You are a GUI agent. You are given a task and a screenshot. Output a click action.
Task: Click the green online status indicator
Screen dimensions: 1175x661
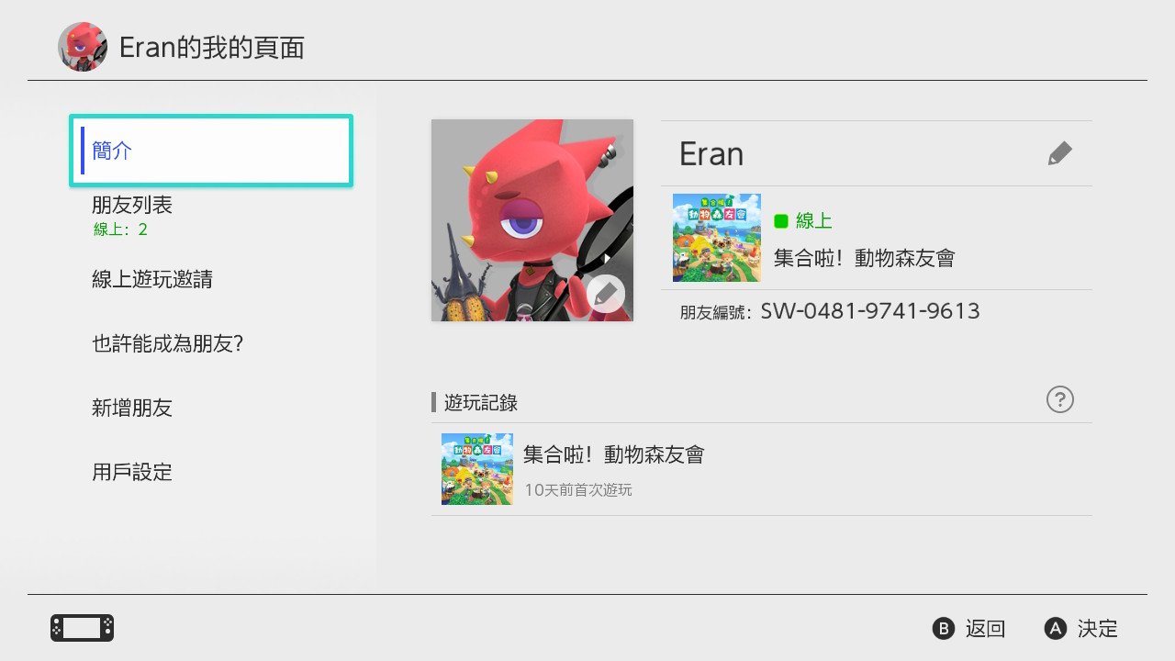point(781,220)
